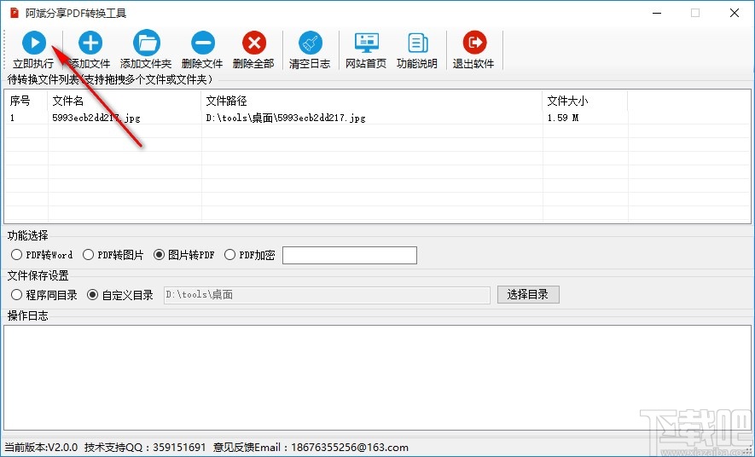The image size is (755, 457).
Task: Click the 文件大小 column header
Action: (x=585, y=101)
